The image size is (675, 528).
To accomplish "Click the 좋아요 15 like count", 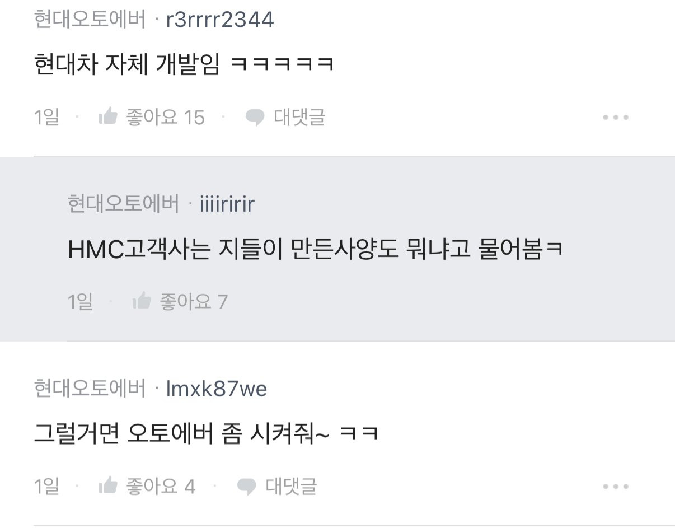I will (166, 117).
